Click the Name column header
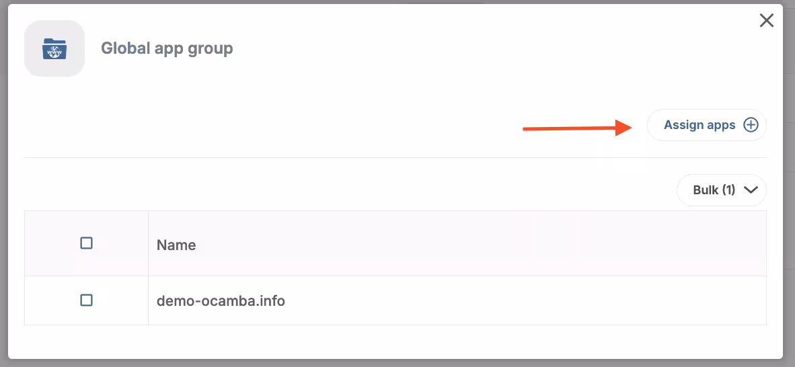 tap(176, 245)
